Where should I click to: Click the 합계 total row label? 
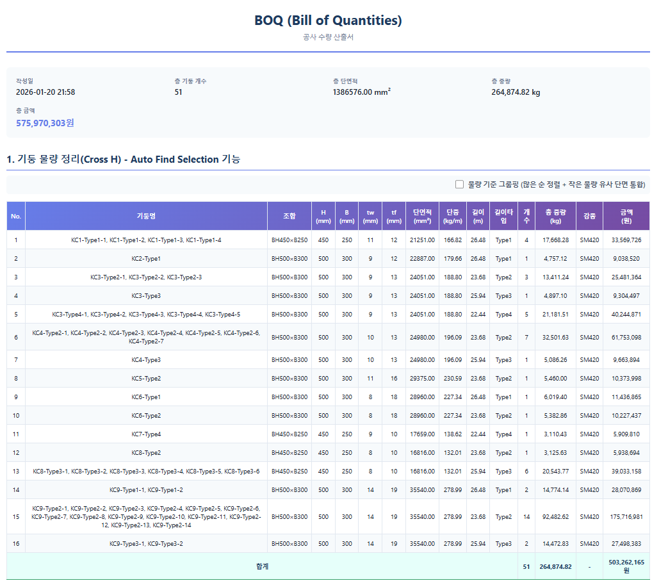coord(261,566)
